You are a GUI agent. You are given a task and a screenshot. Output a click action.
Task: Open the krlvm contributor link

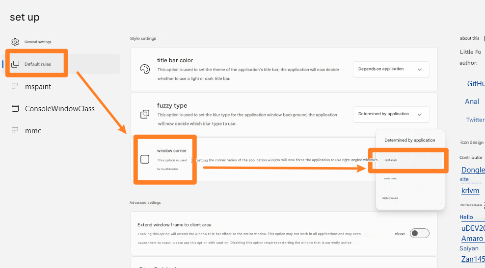[x=470, y=191]
